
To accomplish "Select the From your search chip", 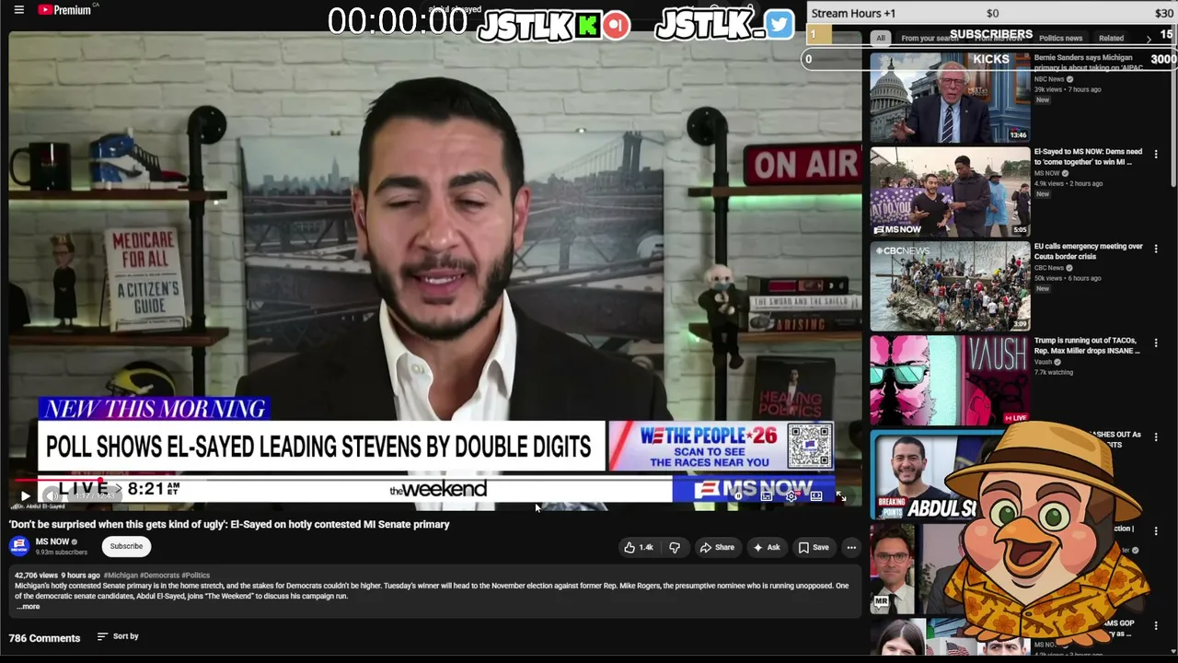I will click(930, 38).
